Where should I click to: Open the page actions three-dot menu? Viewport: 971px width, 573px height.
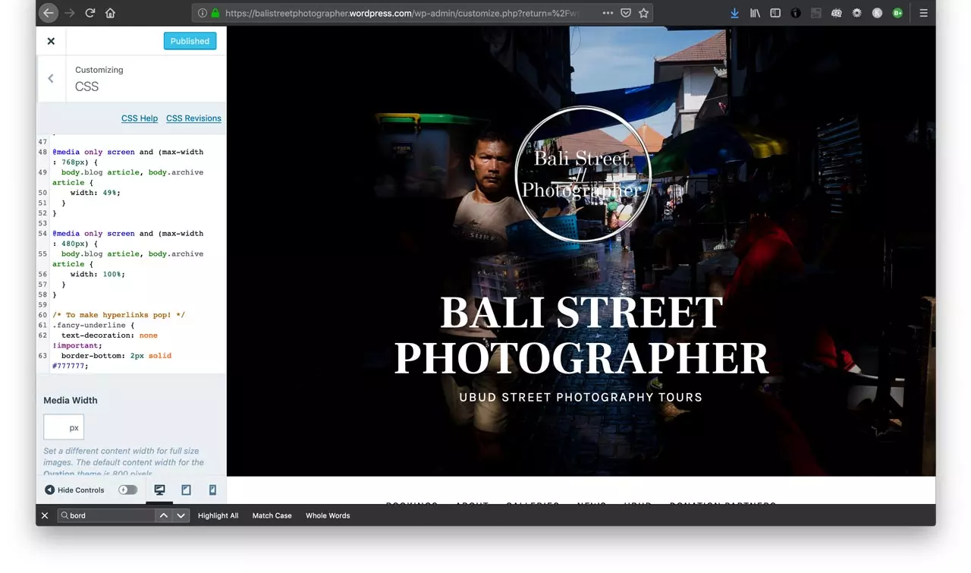(608, 13)
